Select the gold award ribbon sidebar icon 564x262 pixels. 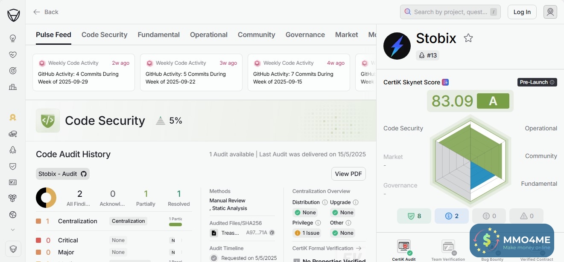click(13, 118)
